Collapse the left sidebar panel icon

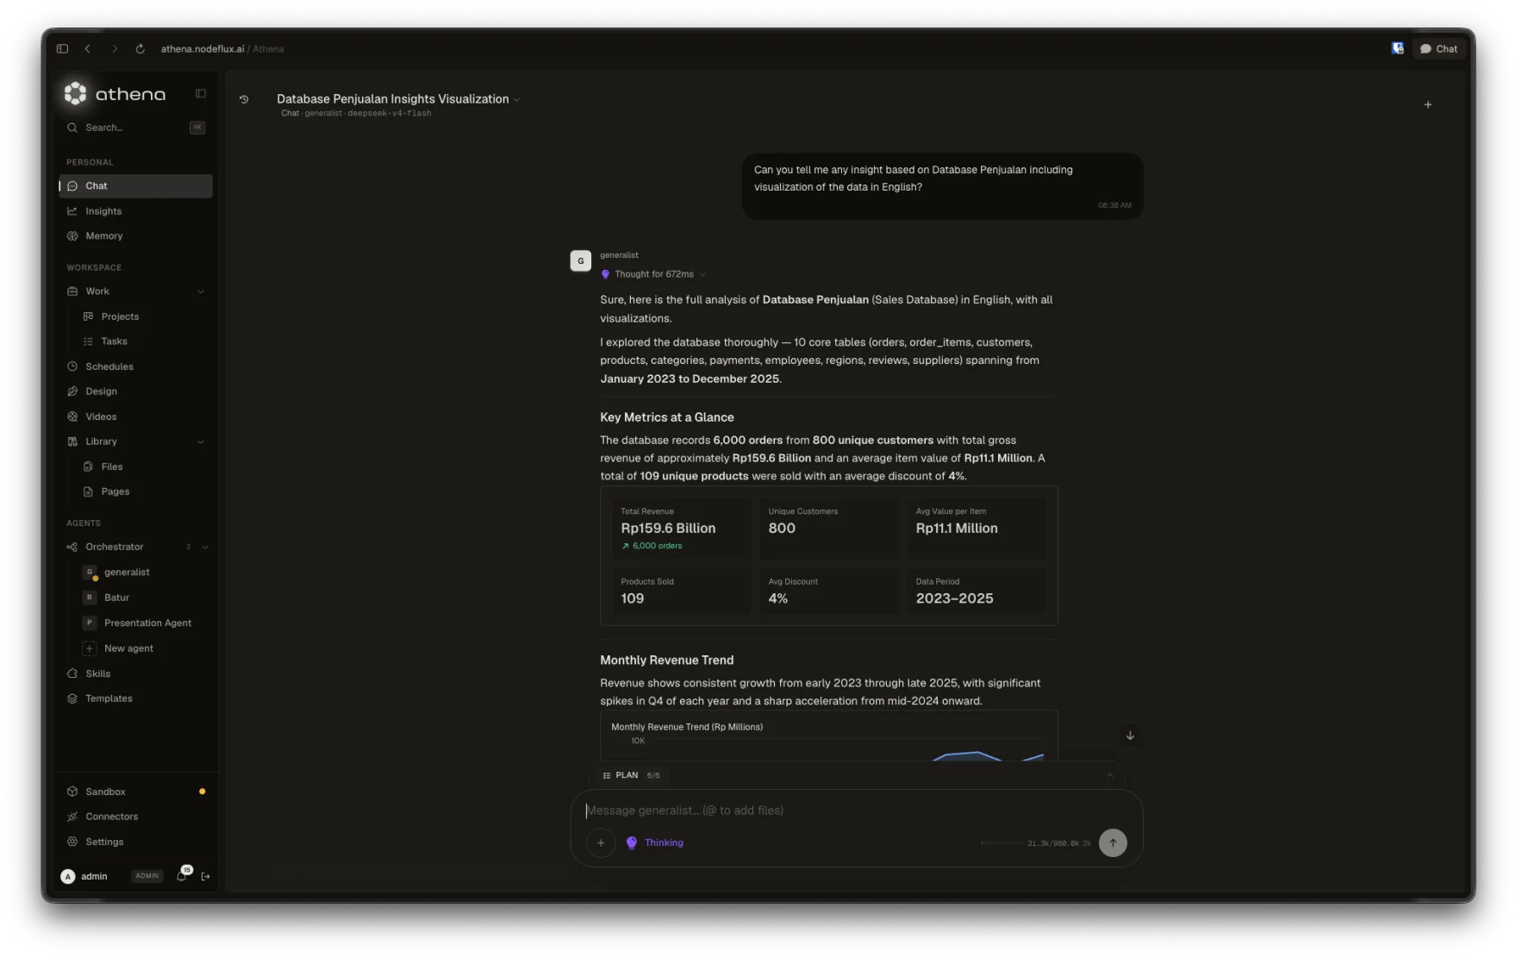[201, 93]
